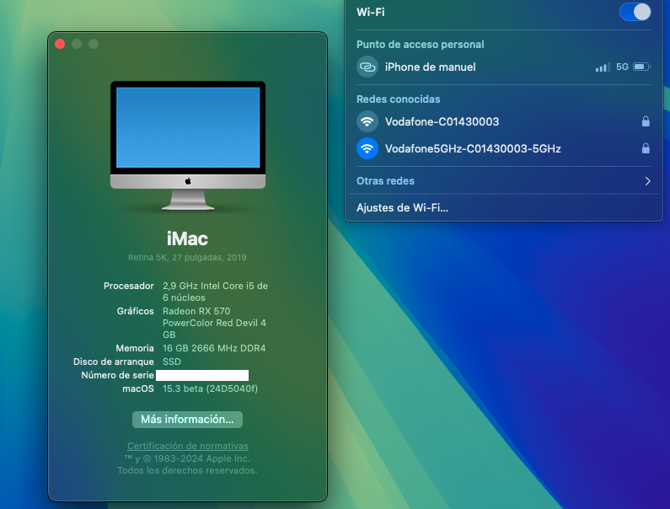Image resolution: width=670 pixels, height=509 pixels.
Task: Click the iPhone hotspot signal bars
Action: coord(603,67)
